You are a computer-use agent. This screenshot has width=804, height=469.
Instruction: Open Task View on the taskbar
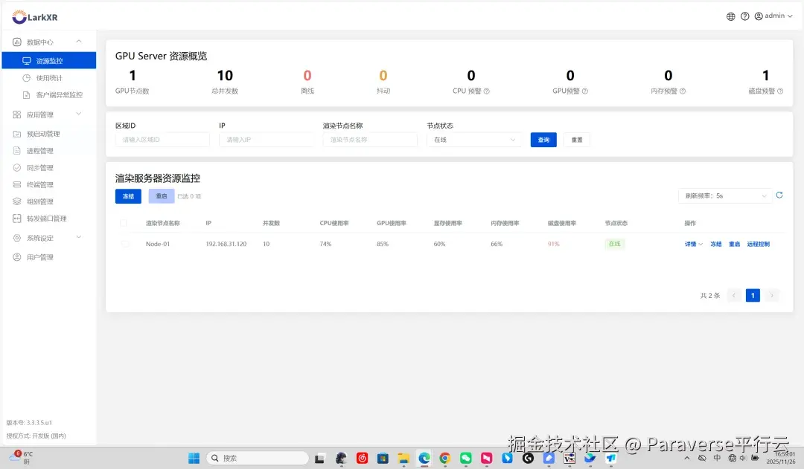[319, 459]
